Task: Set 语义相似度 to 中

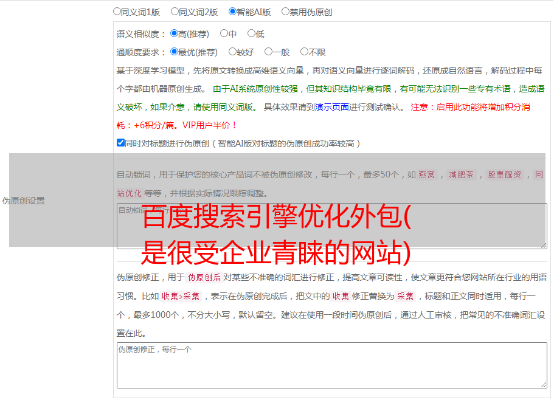Action: 224,33
